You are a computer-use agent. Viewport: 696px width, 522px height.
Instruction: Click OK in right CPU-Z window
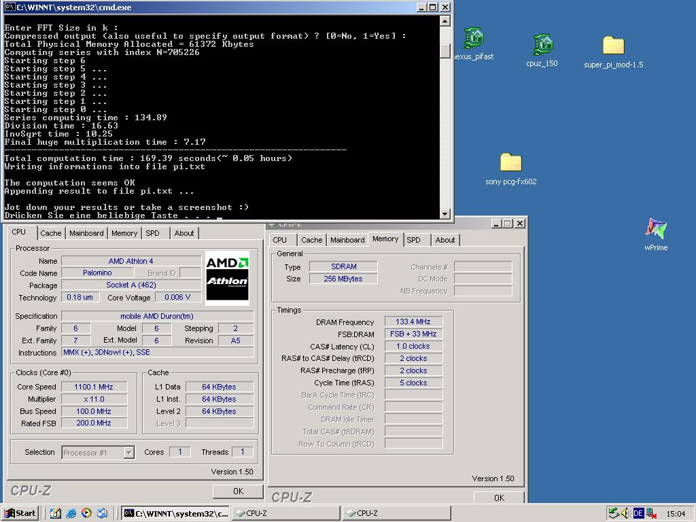tap(499, 498)
